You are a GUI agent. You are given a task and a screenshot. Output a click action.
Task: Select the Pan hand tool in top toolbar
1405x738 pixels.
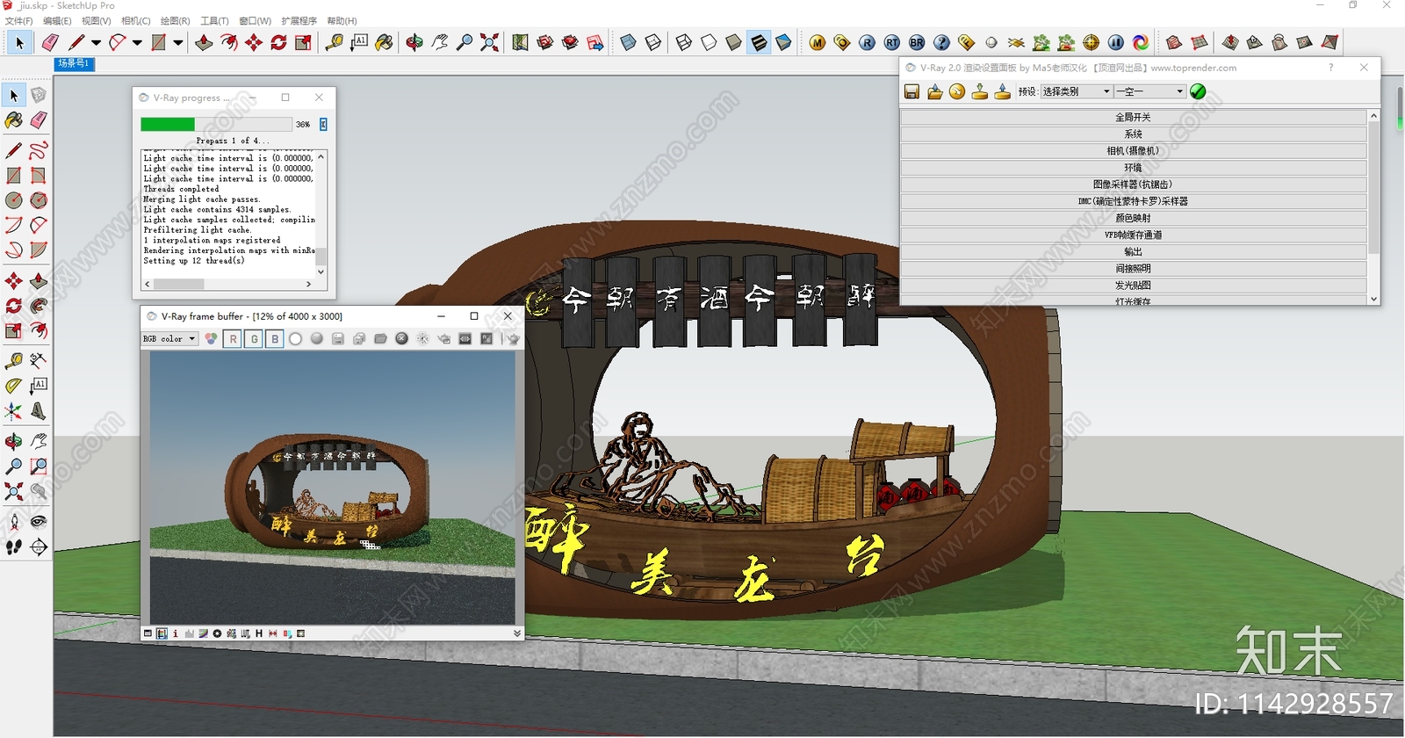[x=439, y=42]
